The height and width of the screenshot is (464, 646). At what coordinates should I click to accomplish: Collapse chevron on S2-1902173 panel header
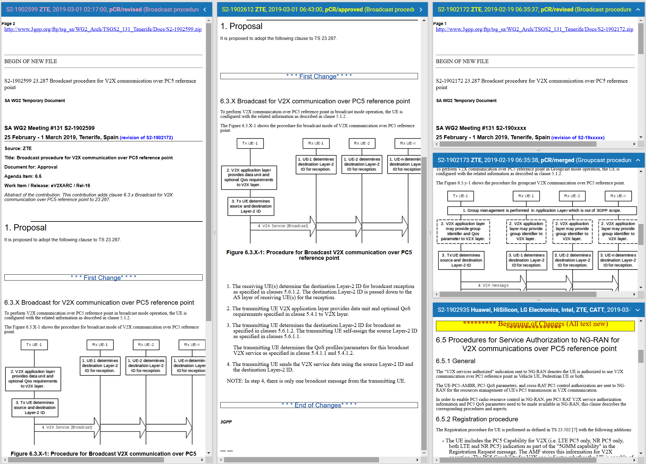pos(638,160)
